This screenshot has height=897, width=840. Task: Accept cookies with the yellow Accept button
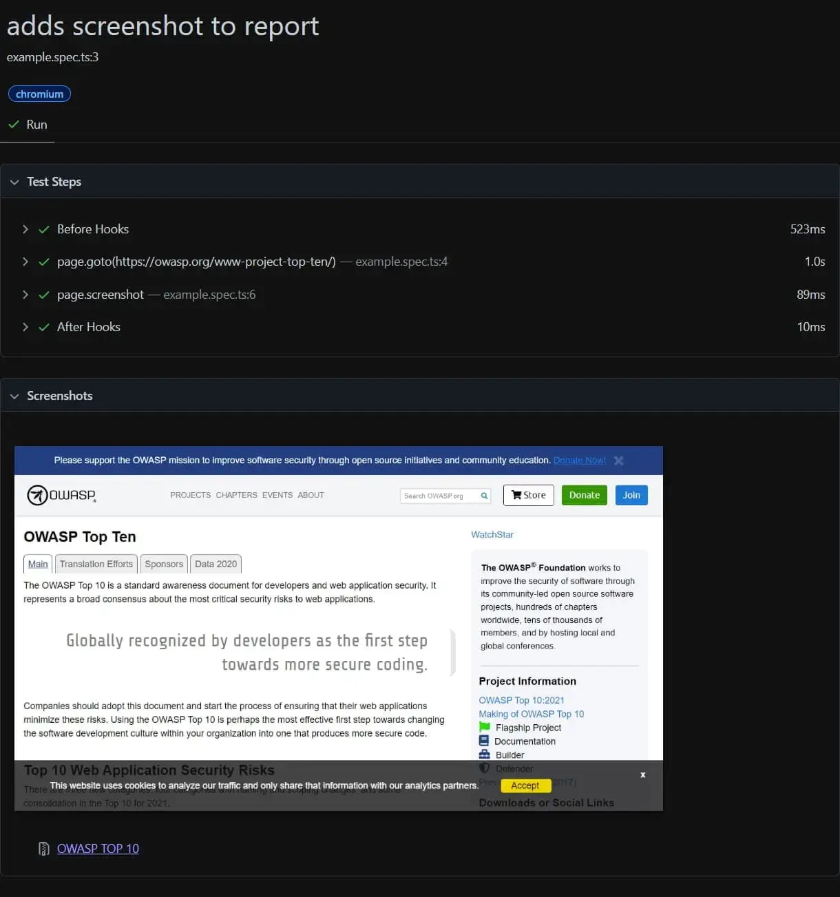[x=525, y=785]
